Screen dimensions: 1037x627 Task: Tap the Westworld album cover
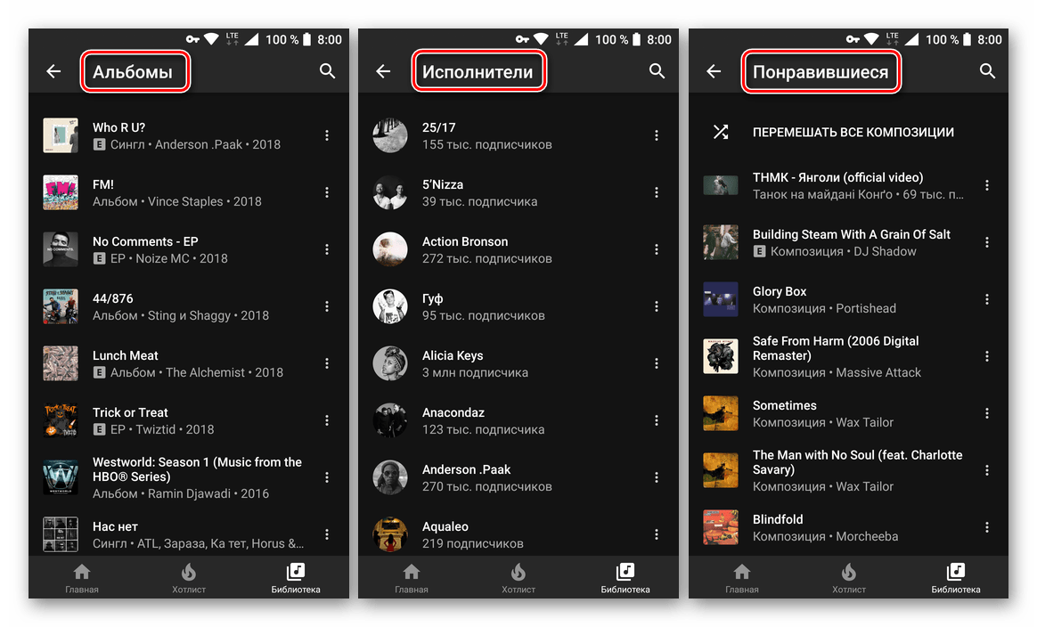61,476
